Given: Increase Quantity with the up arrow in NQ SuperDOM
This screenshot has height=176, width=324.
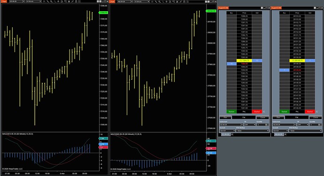Looking at the screenshot, I should pos(321,124).
